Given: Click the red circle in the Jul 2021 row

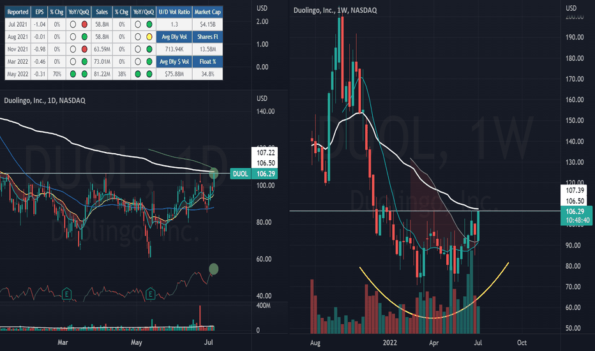Looking at the screenshot, I should tap(84, 24).
